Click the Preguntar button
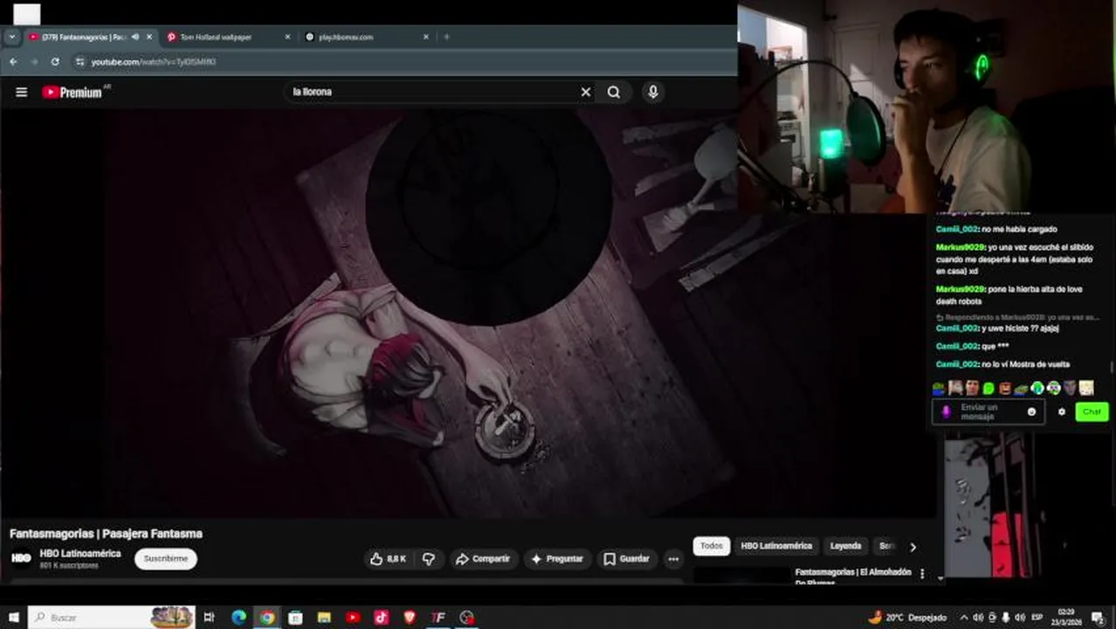Viewport: 1116px width, 629px height. pyautogui.click(x=557, y=559)
